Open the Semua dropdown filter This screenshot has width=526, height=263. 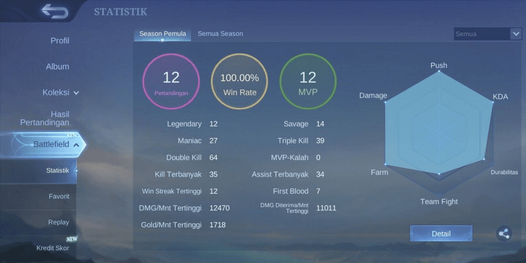pyautogui.click(x=488, y=34)
